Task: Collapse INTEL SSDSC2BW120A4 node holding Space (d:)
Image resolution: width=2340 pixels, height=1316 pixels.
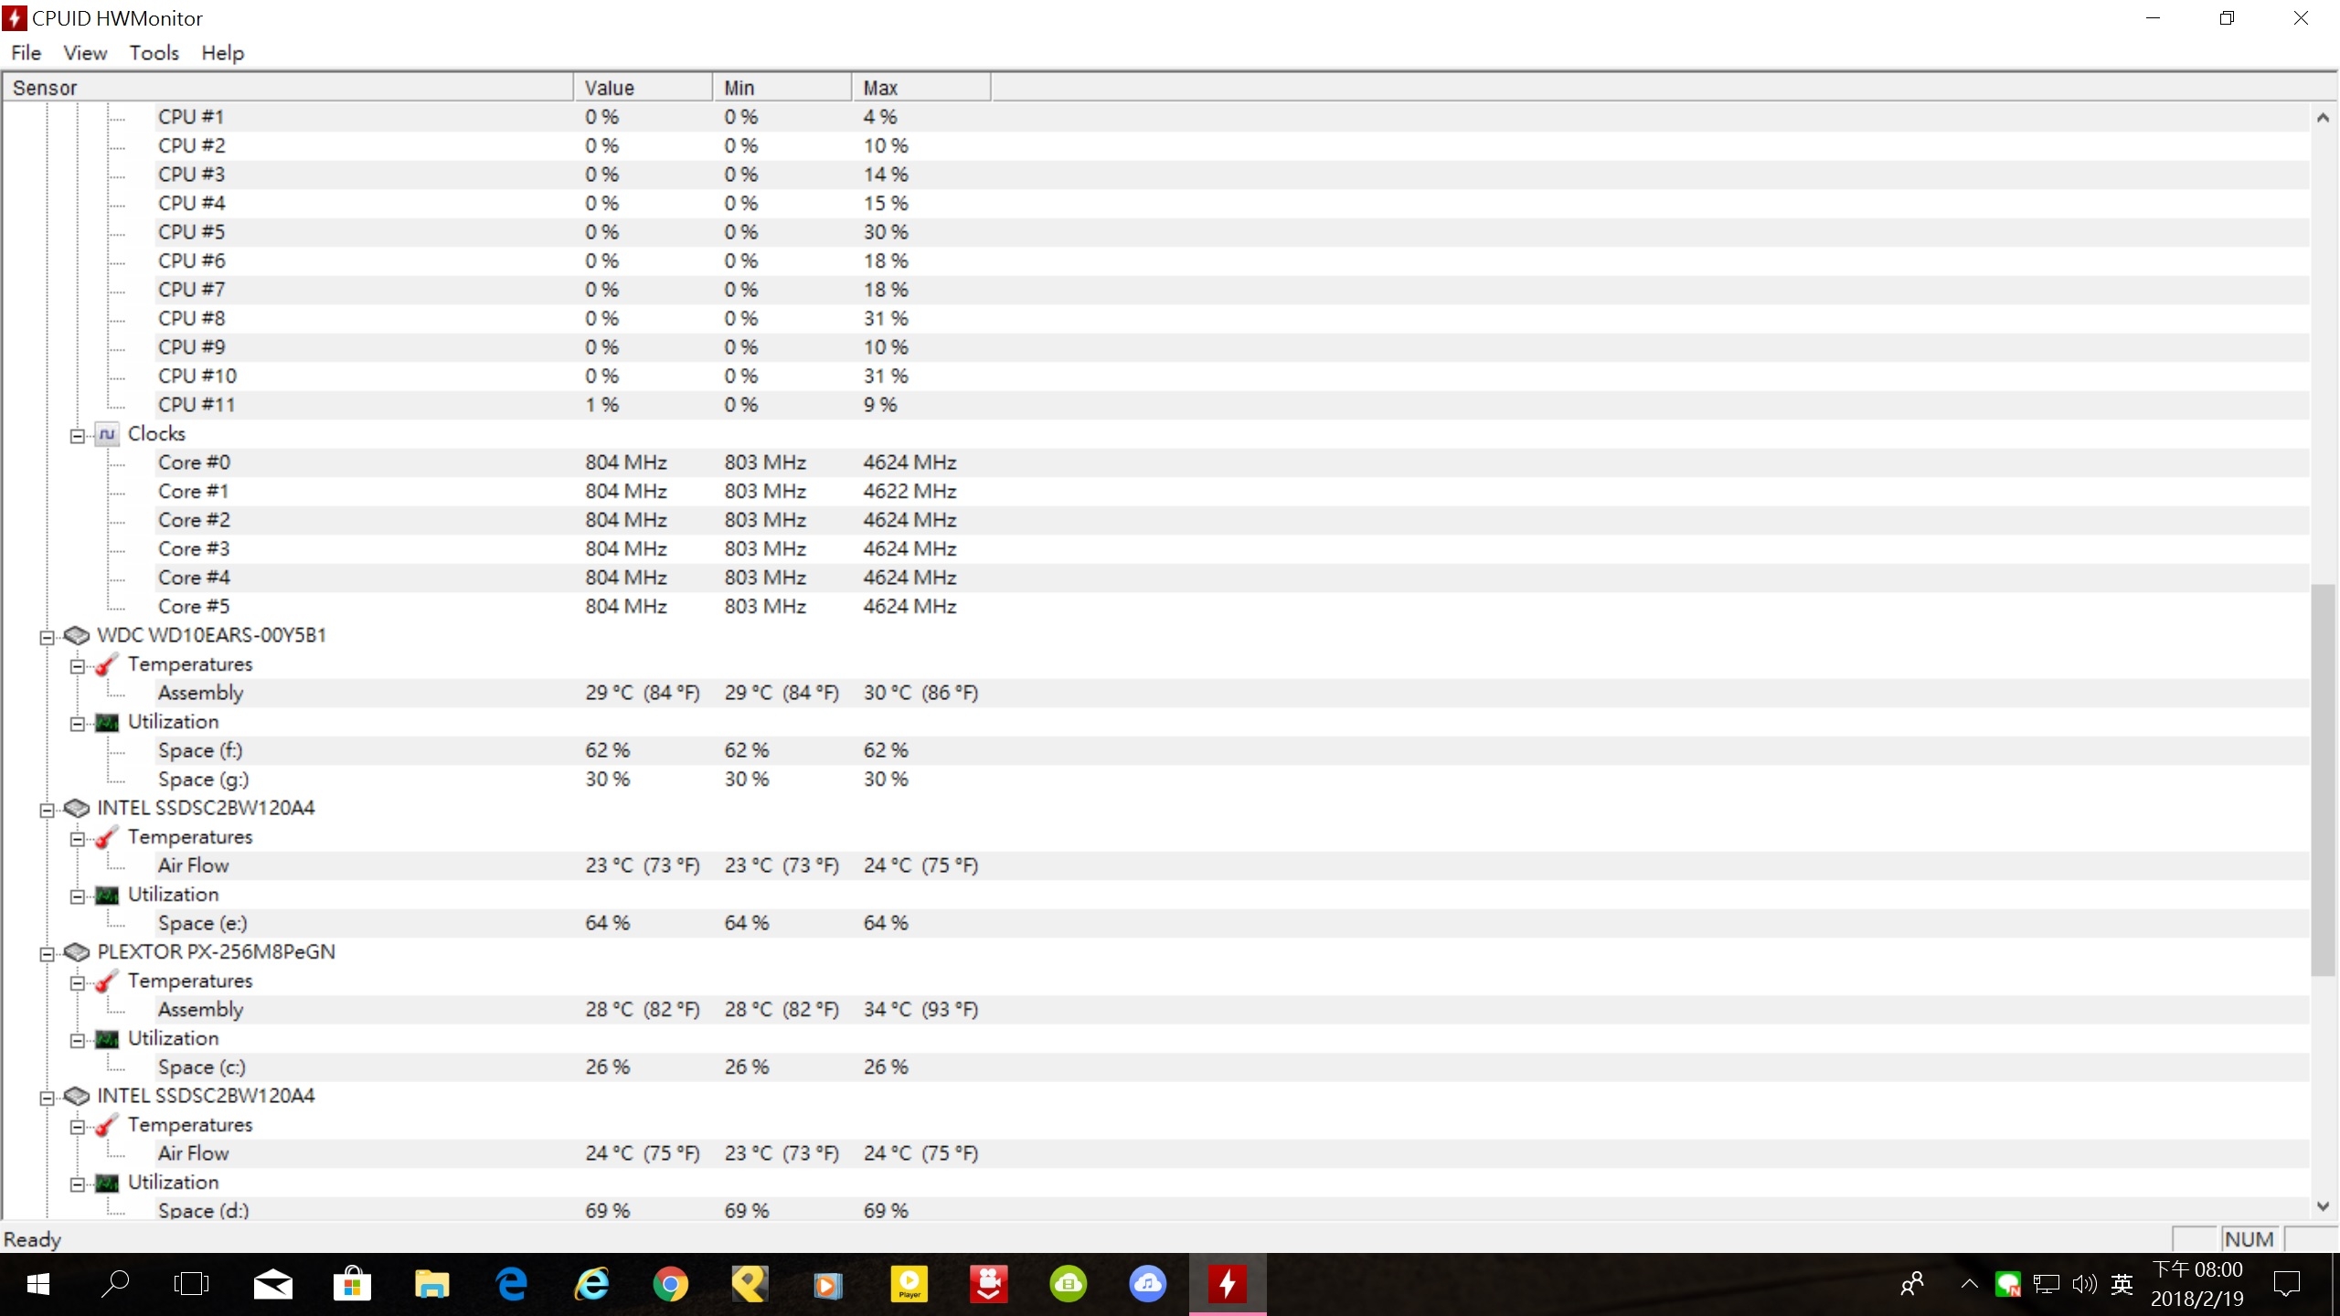Action: (x=48, y=1097)
